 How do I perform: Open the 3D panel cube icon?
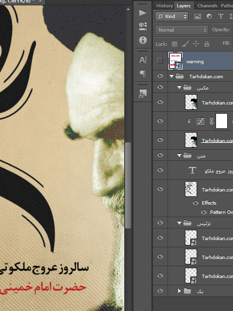[x=143, y=26]
